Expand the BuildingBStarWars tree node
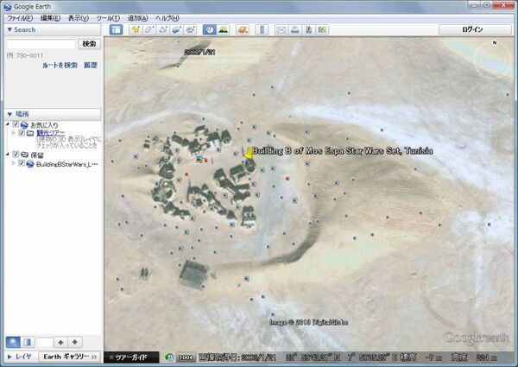This screenshot has height=367, width=518. 14,163
